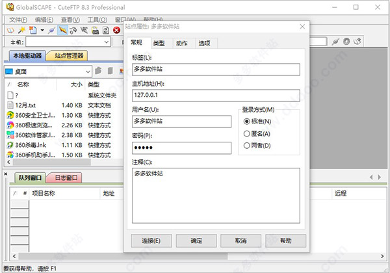Open the Site Manager book icon

pyautogui.click(x=10, y=31)
